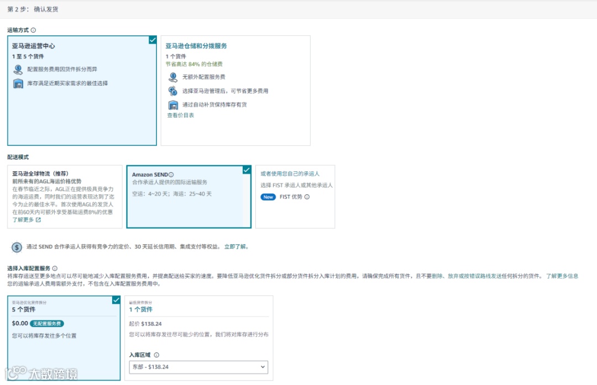Choose 或者使用您自己的承运人 option
The image size is (597, 385).
coord(295,197)
